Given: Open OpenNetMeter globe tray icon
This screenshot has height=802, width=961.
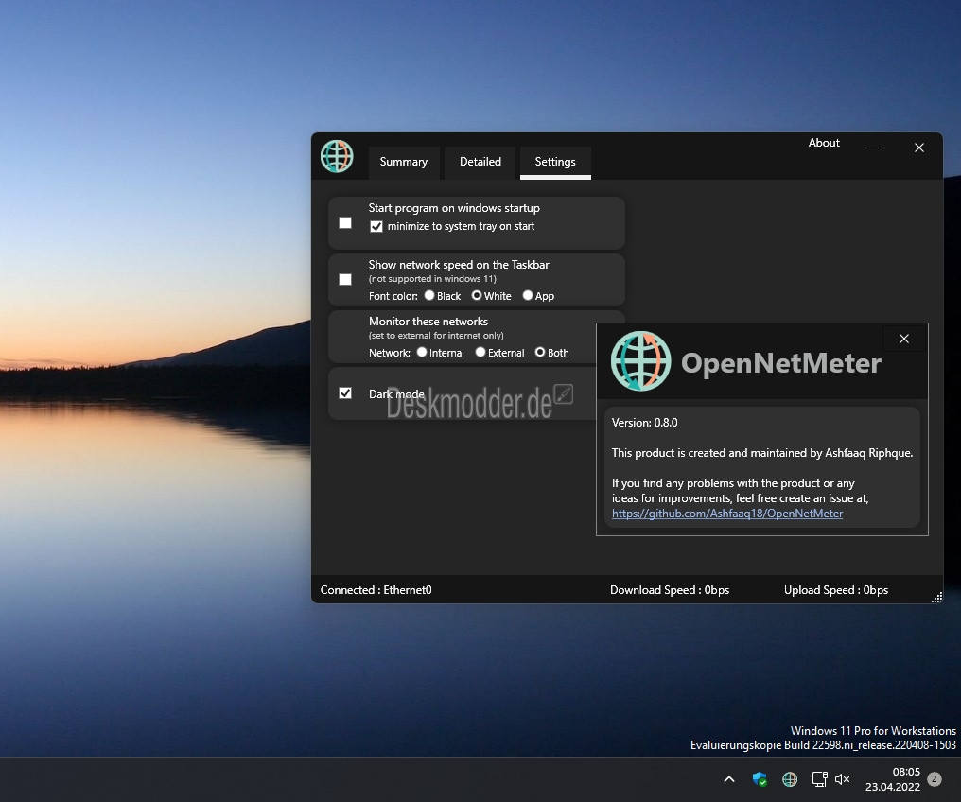Looking at the screenshot, I should [x=790, y=779].
